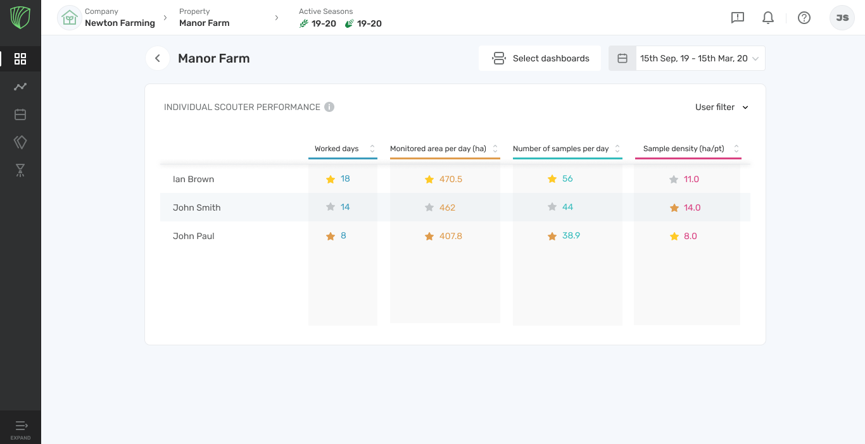Open the analytics line chart sidebar icon
This screenshot has height=444, width=865.
point(20,87)
